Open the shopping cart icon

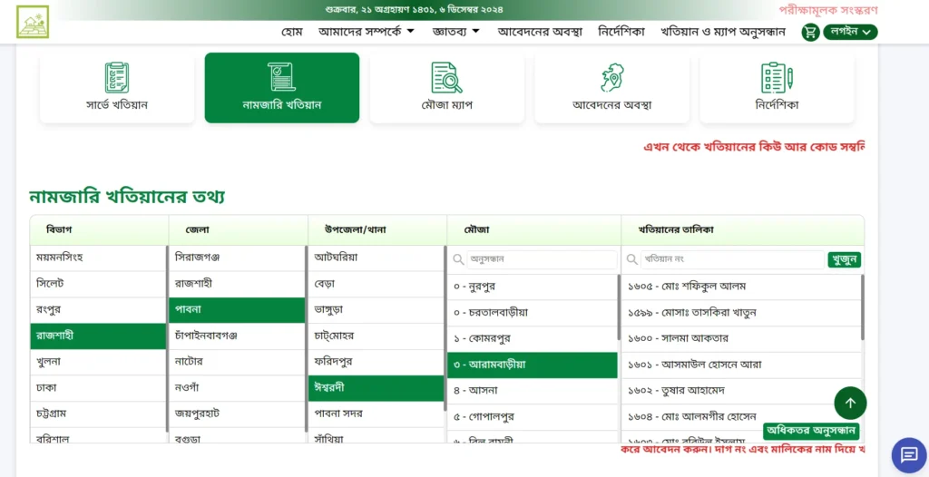(x=809, y=32)
